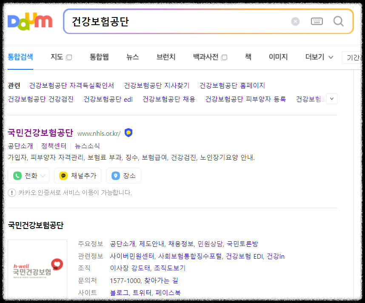This screenshot has height=303, width=365.
Task: Click related search 건강보험공단 피부양자 등록
Action: 245,99
